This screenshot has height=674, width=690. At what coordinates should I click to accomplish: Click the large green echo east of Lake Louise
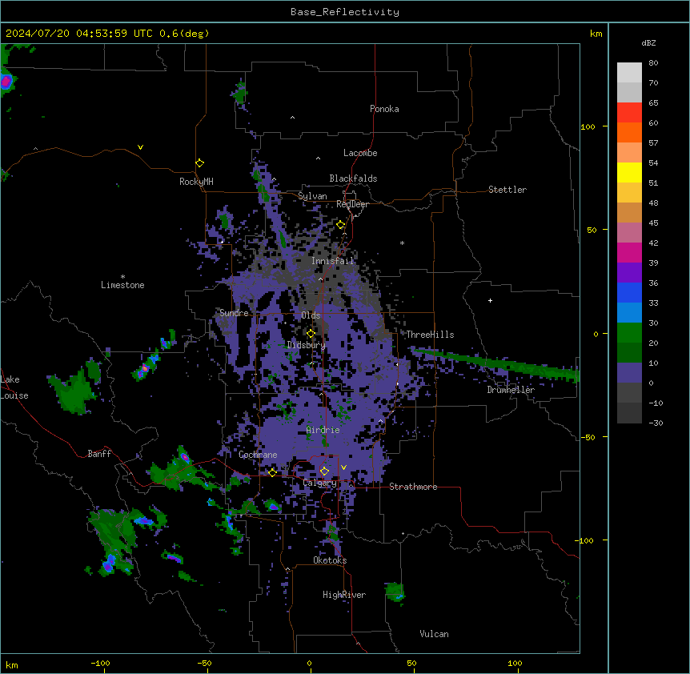pyautogui.click(x=74, y=389)
